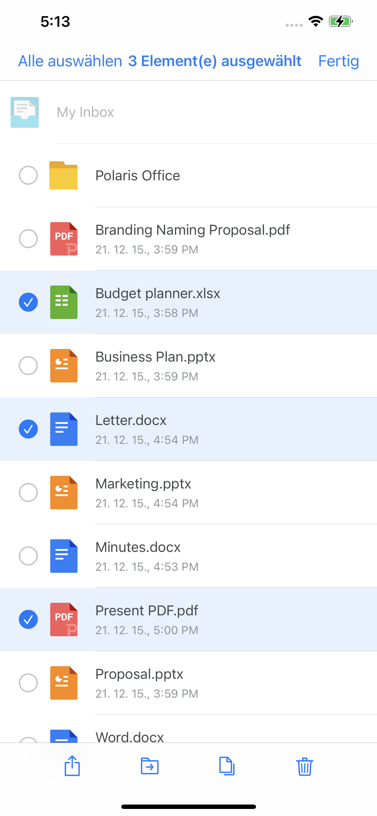
Task: Tap the My Inbox row label
Action: (x=85, y=112)
